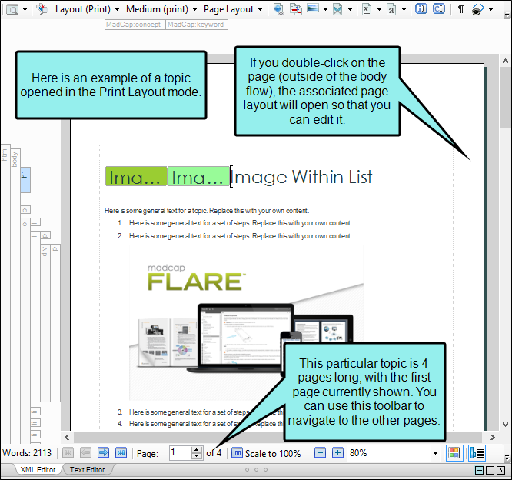Toggle the show paragraph markers icon
This screenshot has height=480, width=512.
tap(460, 9)
